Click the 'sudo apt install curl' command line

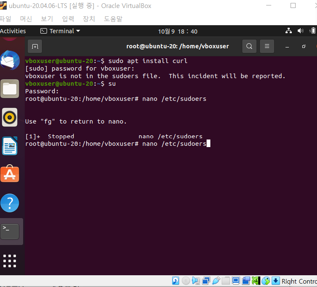pos(148,61)
